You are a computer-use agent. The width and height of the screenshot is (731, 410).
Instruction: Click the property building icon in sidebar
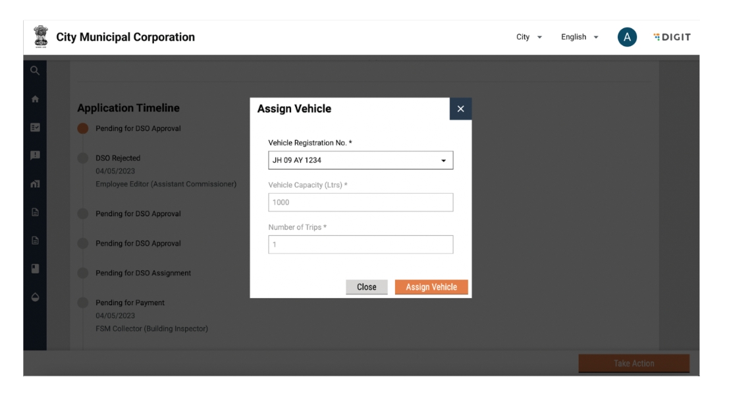point(35,185)
